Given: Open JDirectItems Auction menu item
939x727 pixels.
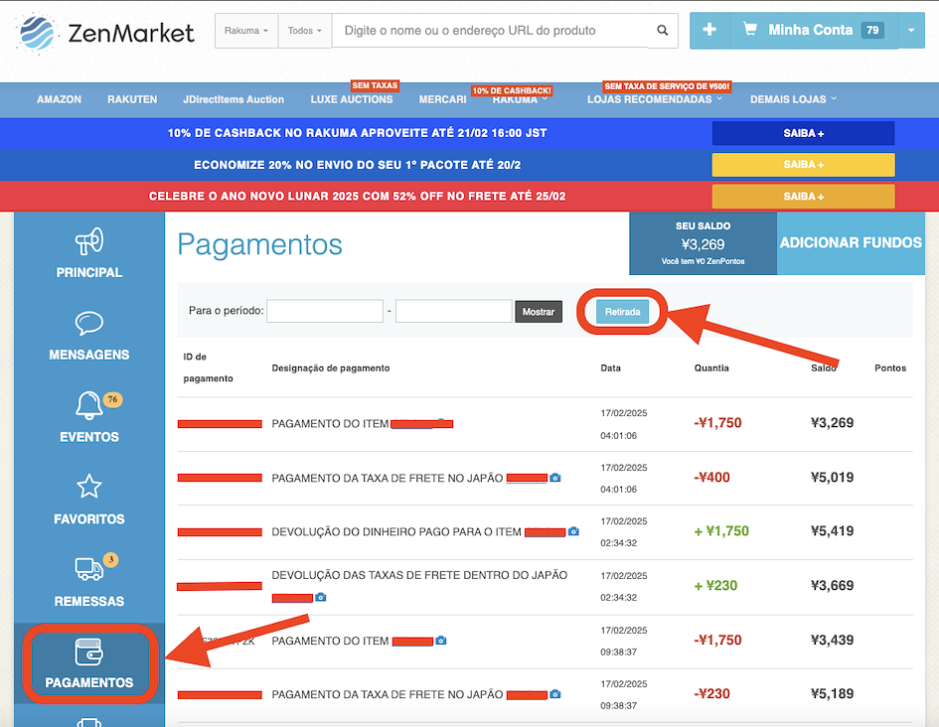Looking at the screenshot, I should click(234, 99).
